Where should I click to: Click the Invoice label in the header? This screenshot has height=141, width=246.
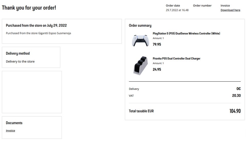tap(225, 6)
